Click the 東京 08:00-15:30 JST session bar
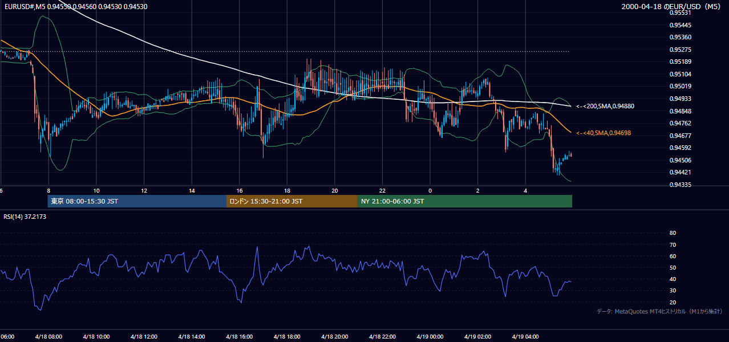The height and width of the screenshot is (342, 729). click(x=137, y=201)
